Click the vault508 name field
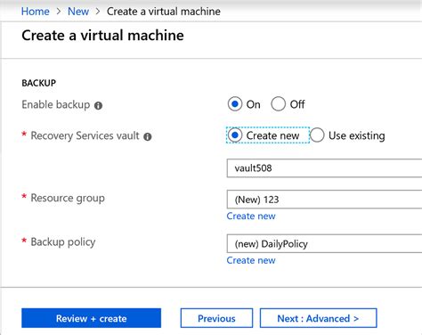Screen dimensions: 422x335 pyautogui.click(x=324, y=168)
